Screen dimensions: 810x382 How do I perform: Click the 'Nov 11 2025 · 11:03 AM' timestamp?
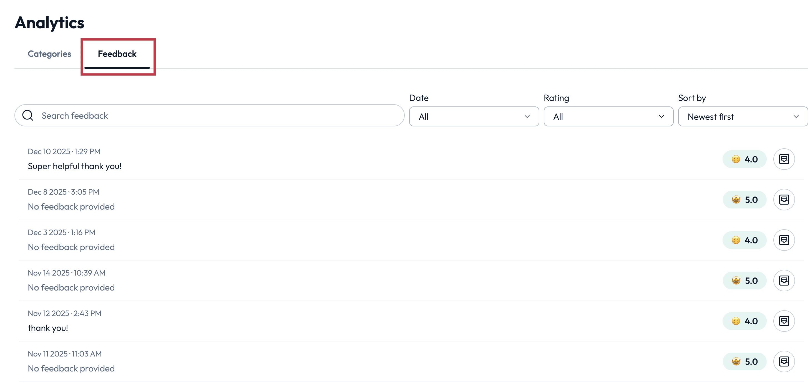65,354
